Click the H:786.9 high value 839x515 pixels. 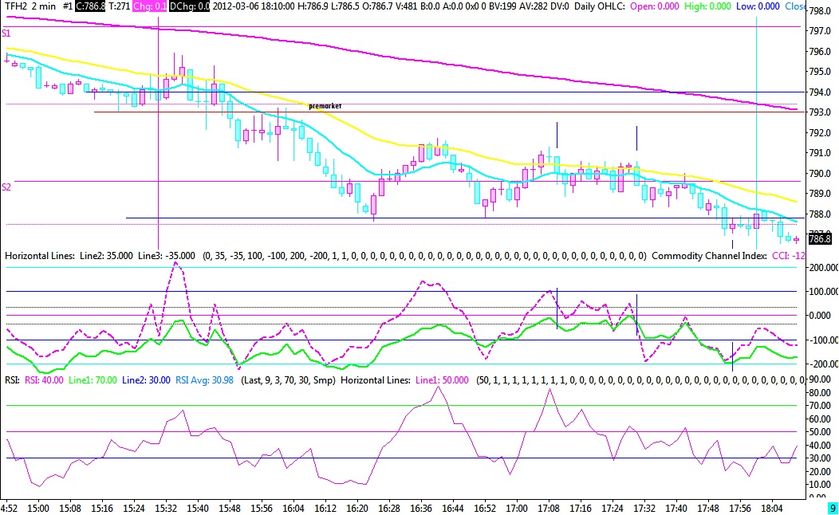point(313,6)
